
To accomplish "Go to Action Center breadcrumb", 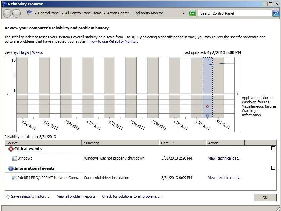I will click(118, 13).
